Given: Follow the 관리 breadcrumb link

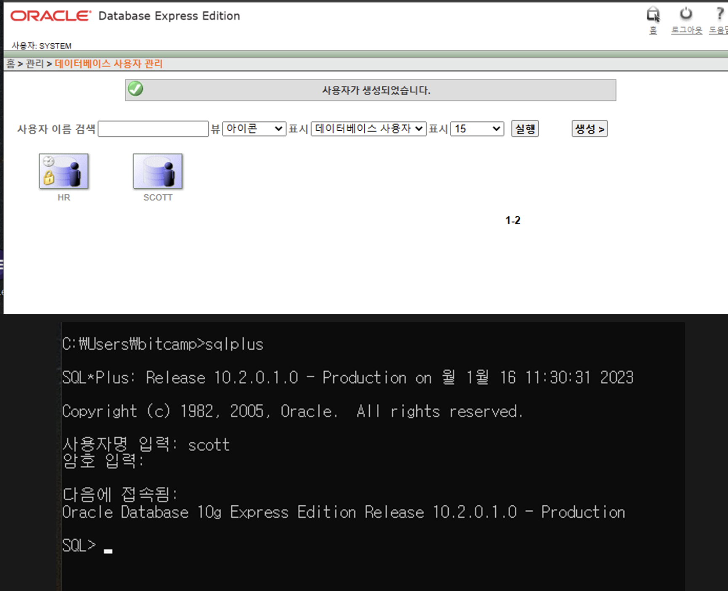Looking at the screenshot, I should coord(34,63).
